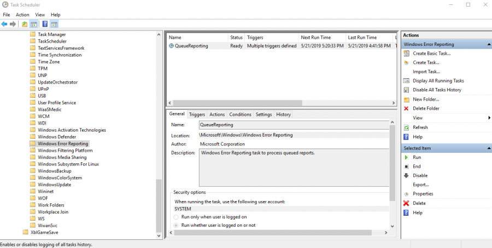Switch to the Conditions tab
The width and height of the screenshot is (492, 248).
[x=240, y=114]
